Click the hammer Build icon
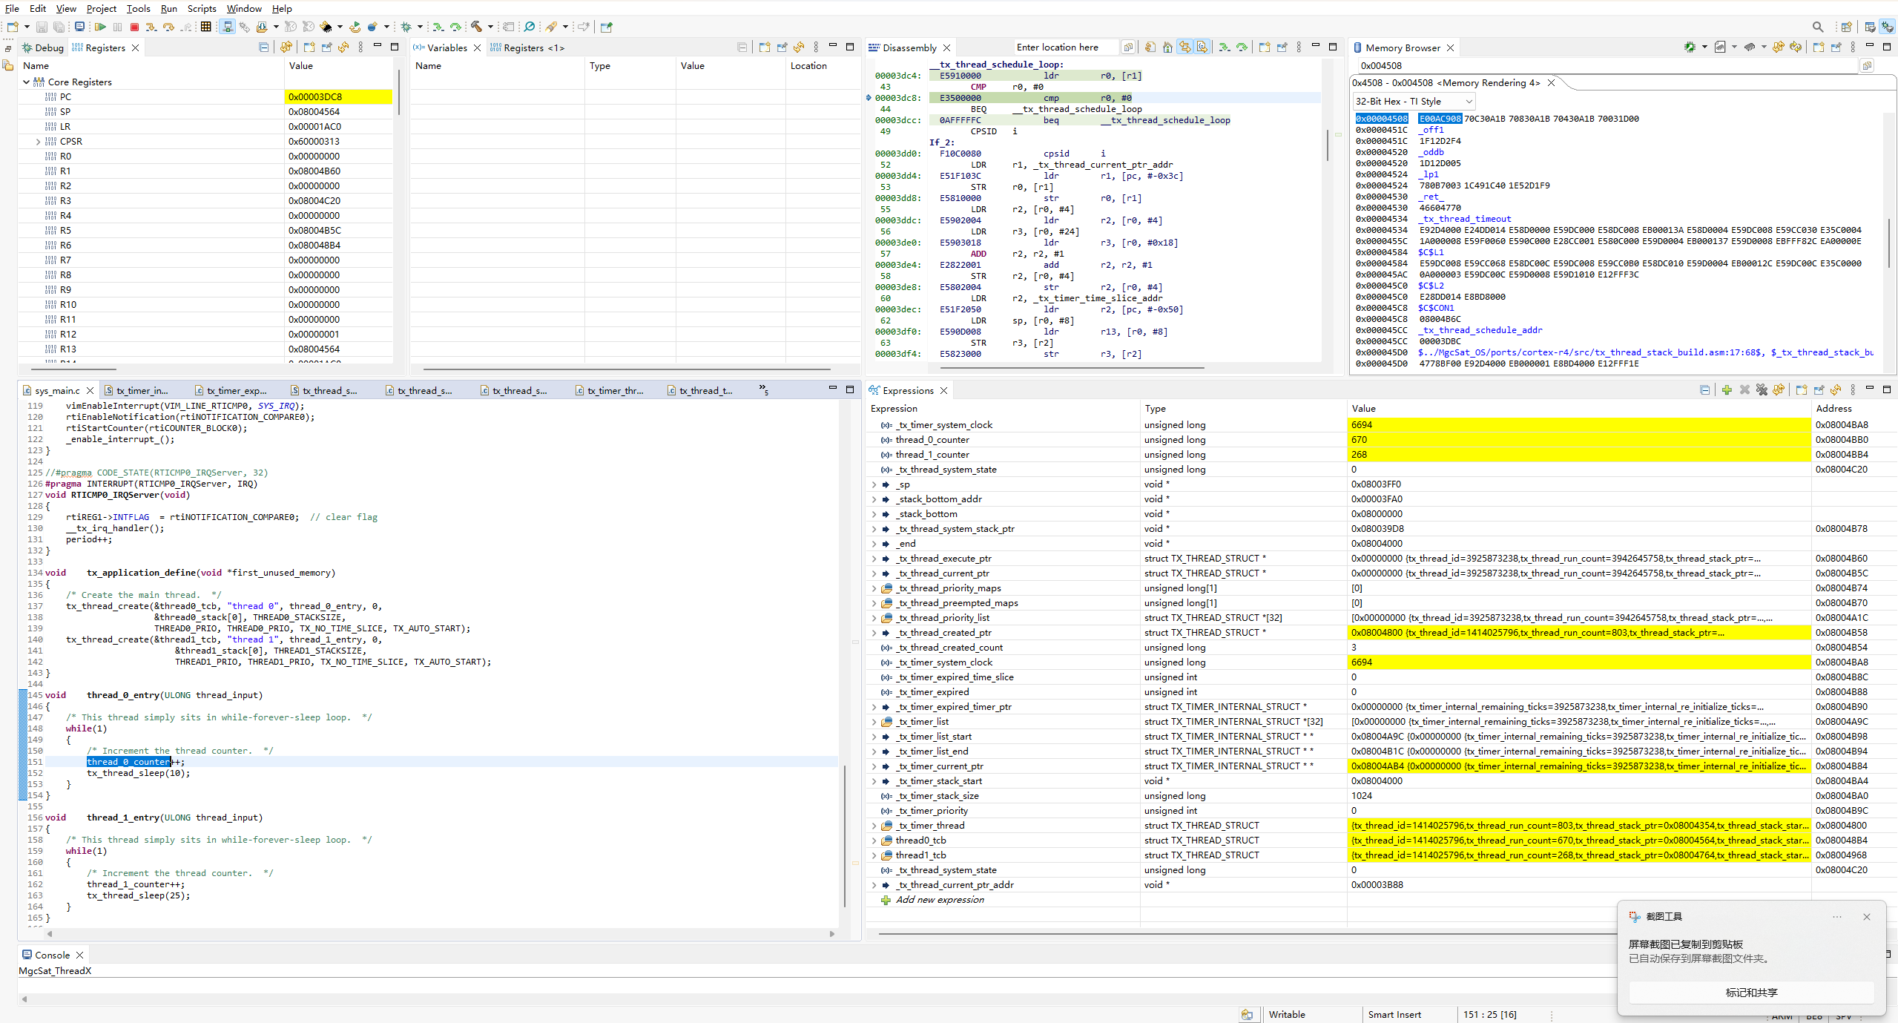This screenshot has width=1898, height=1023. pos(476,27)
